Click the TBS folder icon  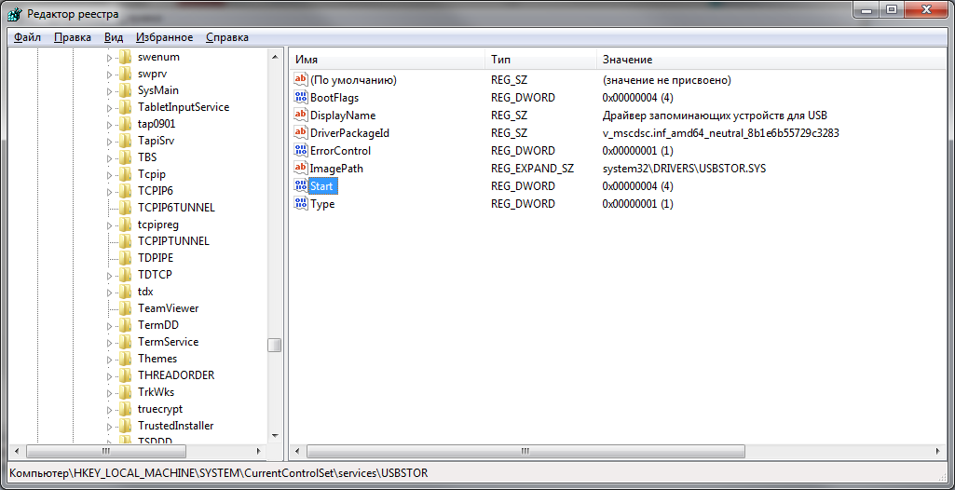[x=126, y=157]
